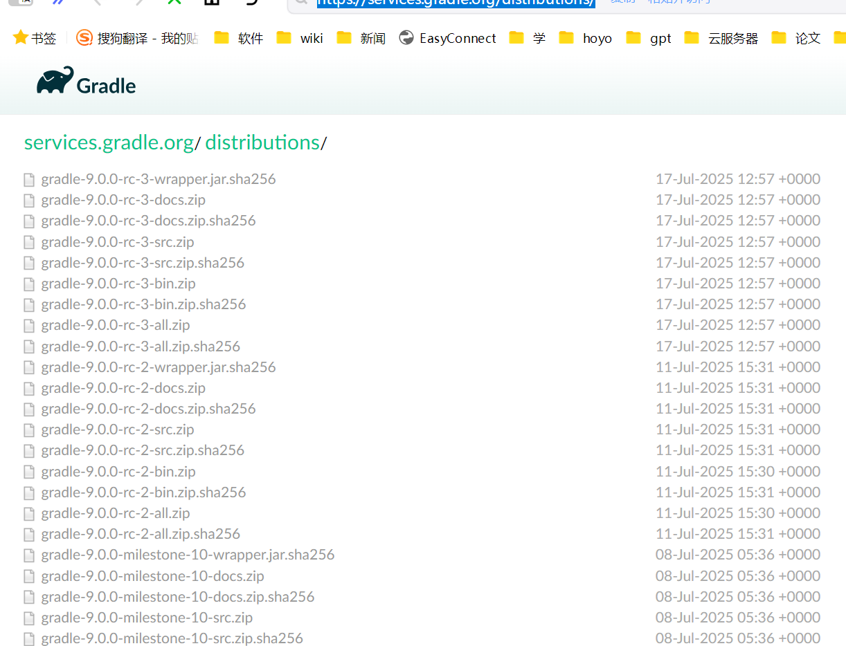
Task: Click the Gradle elephant logo
Action: [x=86, y=82]
